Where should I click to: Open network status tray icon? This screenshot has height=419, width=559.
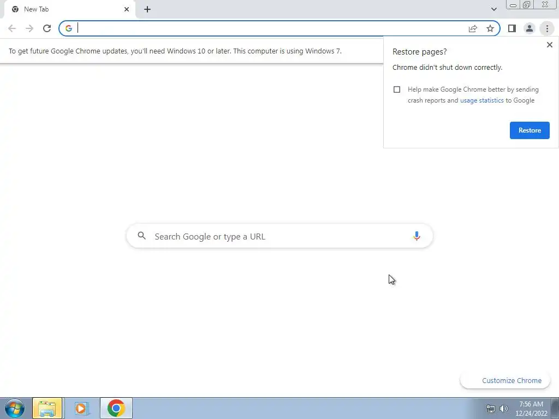[491, 409]
